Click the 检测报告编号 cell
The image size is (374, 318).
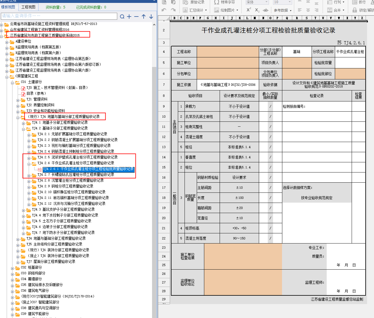coord(317,106)
